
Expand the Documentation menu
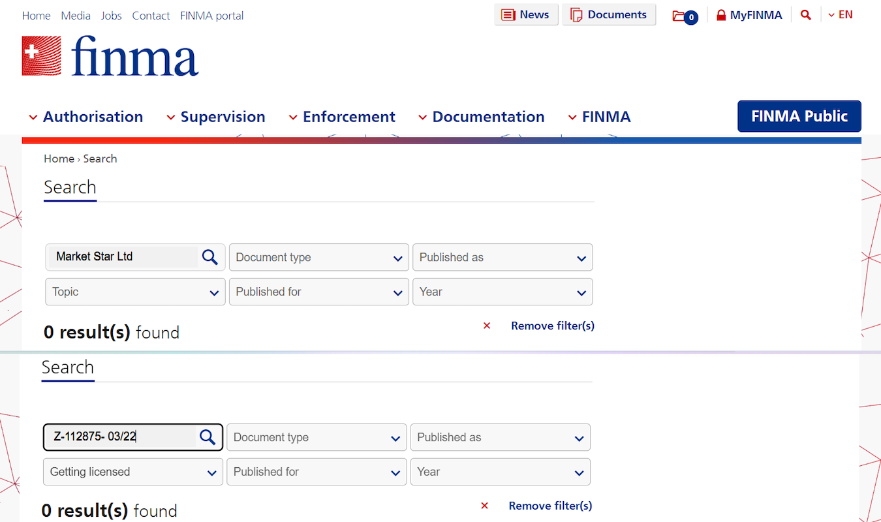[x=481, y=117]
